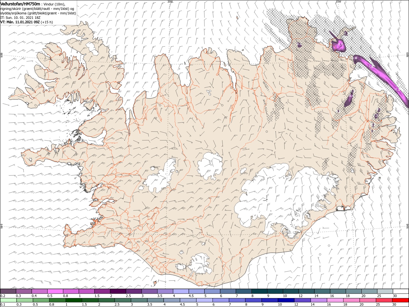
Task: Pick upper-row snow swatch between 14 and 16
Action: pyautogui.click(x=322, y=291)
